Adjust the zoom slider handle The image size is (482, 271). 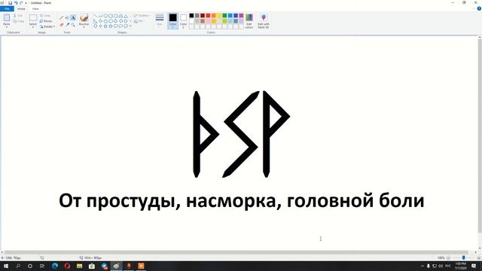pyautogui.click(x=464, y=257)
